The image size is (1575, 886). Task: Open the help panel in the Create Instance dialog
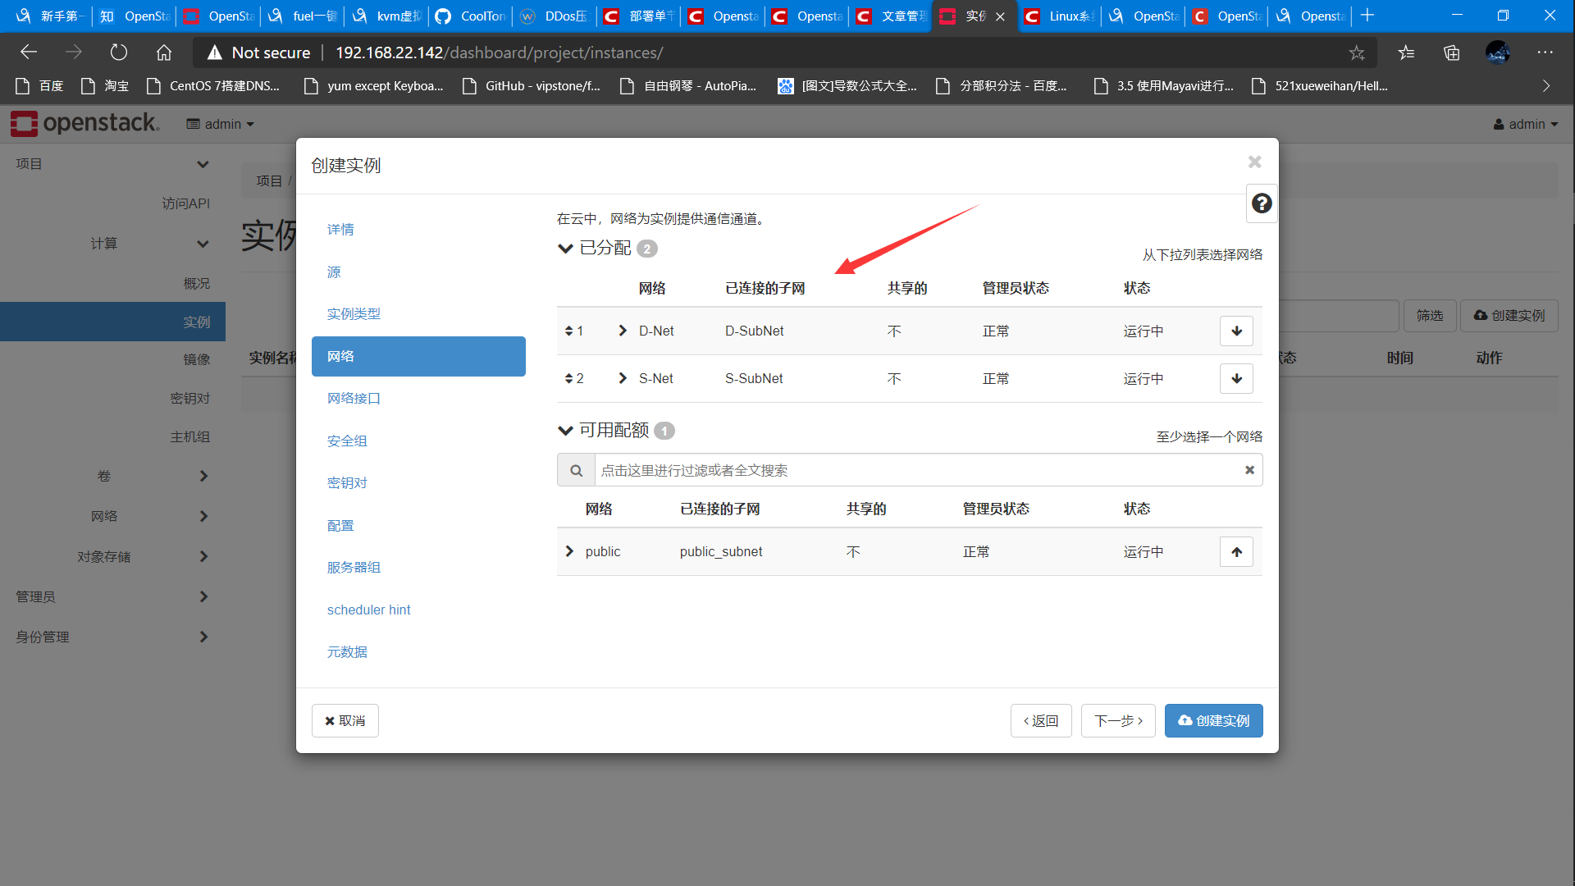1261,203
